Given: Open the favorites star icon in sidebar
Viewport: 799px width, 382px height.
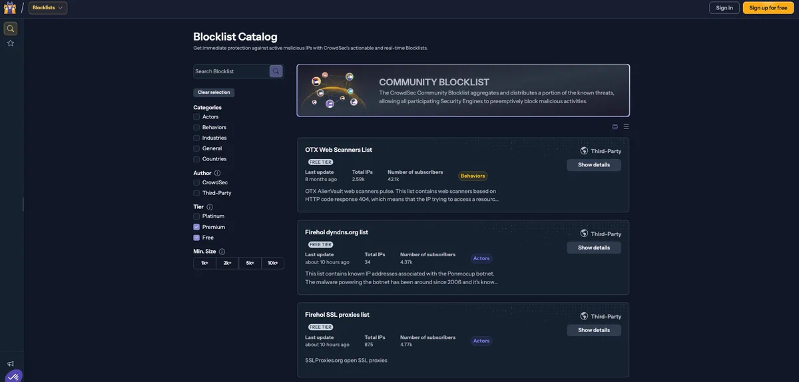Looking at the screenshot, I should (x=11, y=43).
